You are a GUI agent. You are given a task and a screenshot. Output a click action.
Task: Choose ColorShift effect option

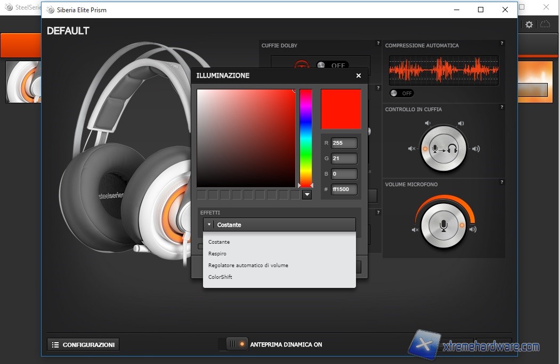220,277
